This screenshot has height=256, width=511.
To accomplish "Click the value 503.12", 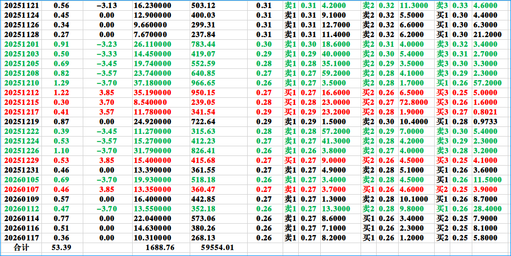I will (x=204, y=5).
